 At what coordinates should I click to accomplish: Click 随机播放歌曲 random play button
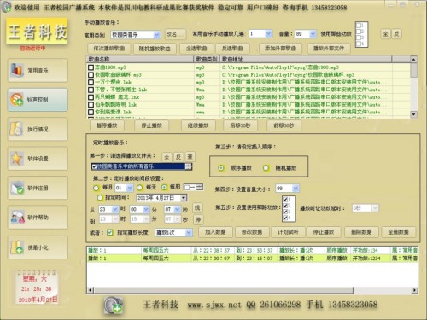[155, 49]
